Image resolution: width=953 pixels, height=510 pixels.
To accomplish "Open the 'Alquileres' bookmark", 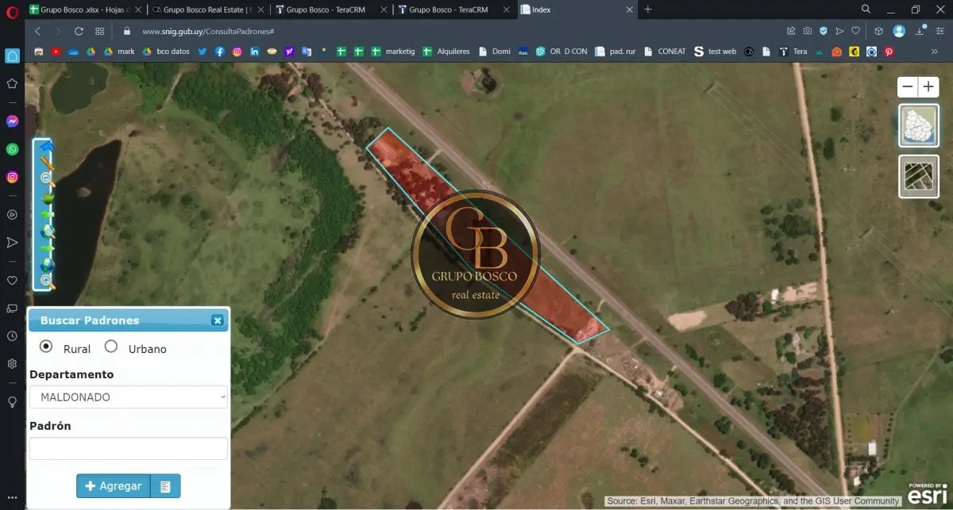I will pyautogui.click(x=446, y=52).
